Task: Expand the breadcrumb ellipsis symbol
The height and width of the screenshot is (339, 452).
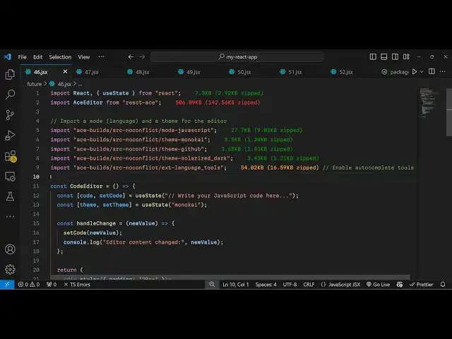Action: point(80,84)
